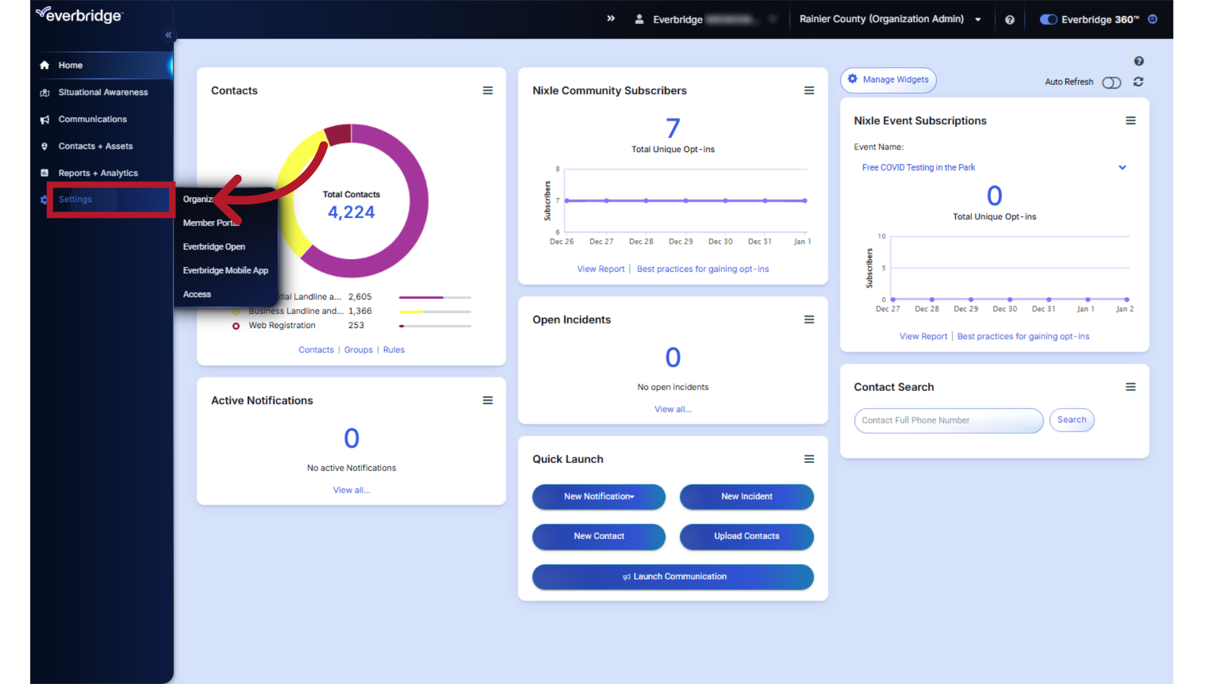Toggle the Everbridge 360 switch
1217x684 pixels.
click(1048, 20)
